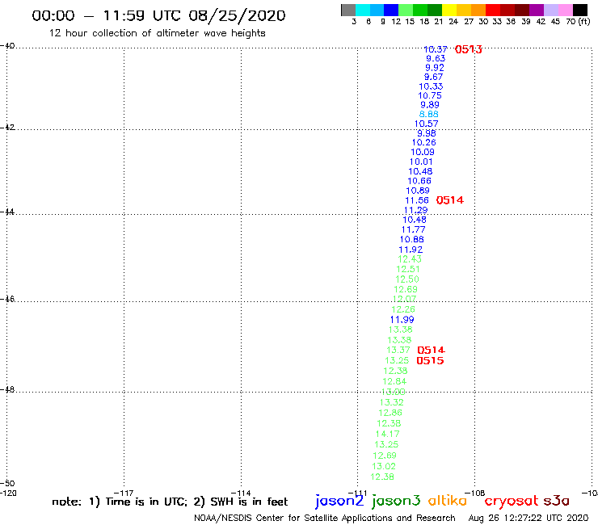Select the cryosat satellite label
This screenshot has height=525, width=598.
click(x=512, y=501)
